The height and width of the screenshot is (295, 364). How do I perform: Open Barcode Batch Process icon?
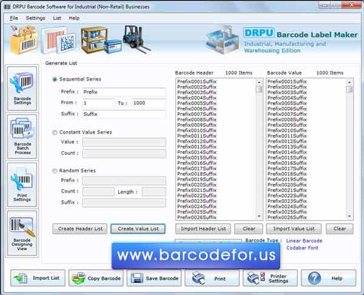[x=22, y=137]
